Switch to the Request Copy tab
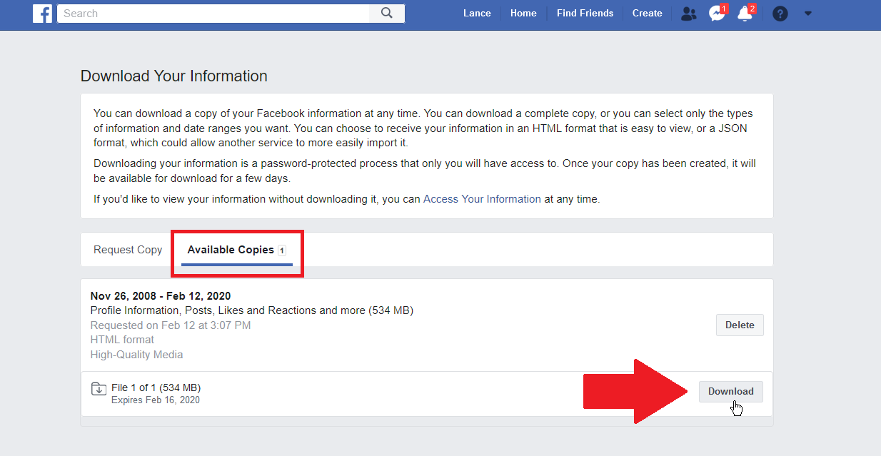Image resolution: width=881 pixels, height=456 pixels. click(128, 250)
